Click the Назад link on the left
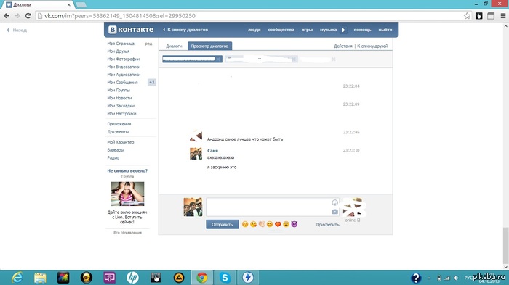 click(x=17, y=30)
